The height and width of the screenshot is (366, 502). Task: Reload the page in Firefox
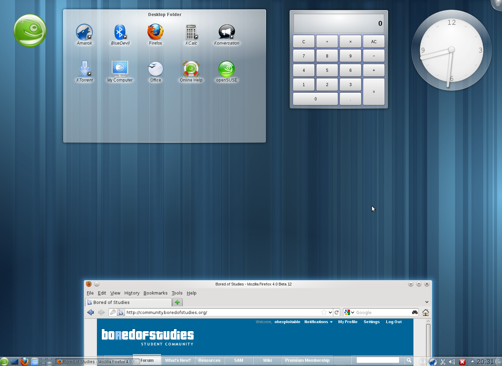click(337, 312)
